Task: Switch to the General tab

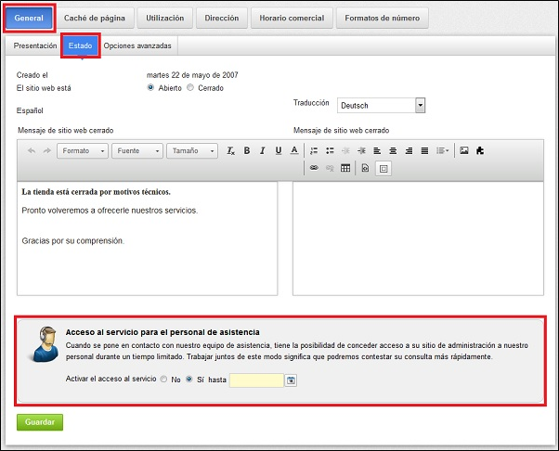Action: point(29,18)
